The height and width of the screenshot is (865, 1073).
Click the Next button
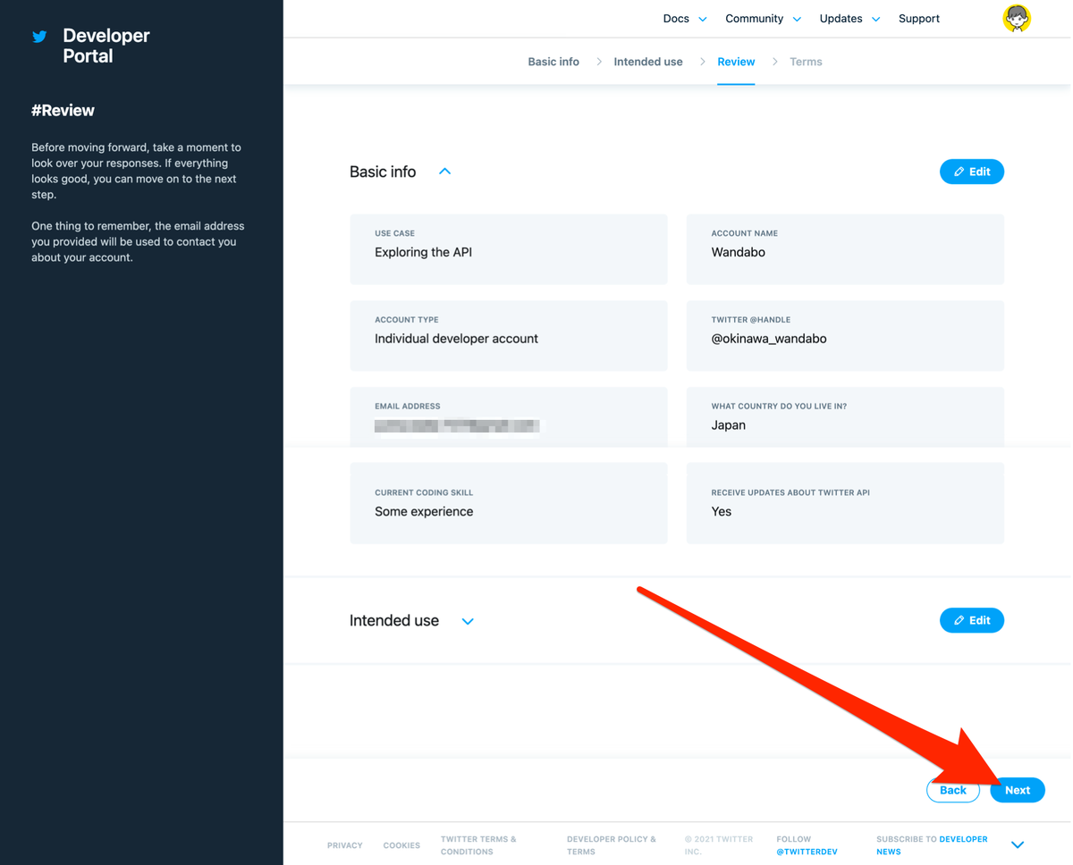click(1018, 790)
